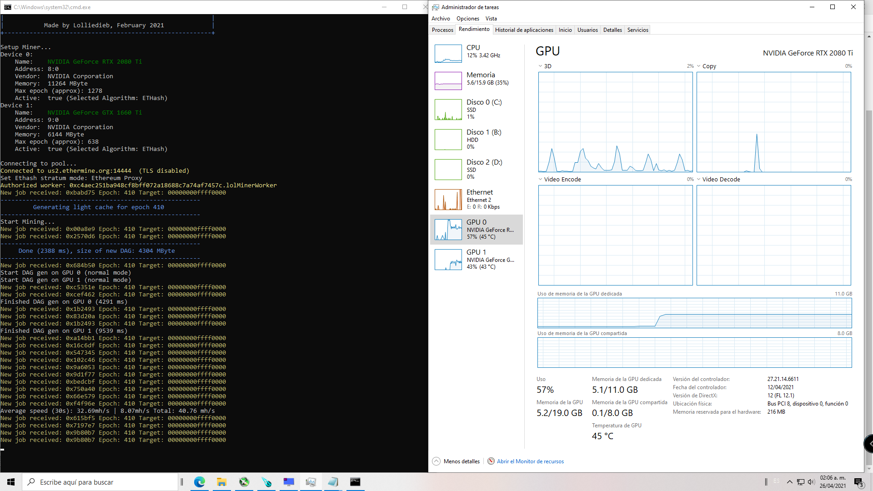This screenshot has height=491, width=873.
Task: Switch to the Servicios tab
Action: pyautogui.click(x=637, y=30)
